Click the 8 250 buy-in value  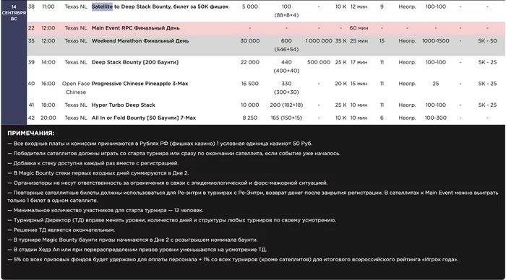coord(250,118)
